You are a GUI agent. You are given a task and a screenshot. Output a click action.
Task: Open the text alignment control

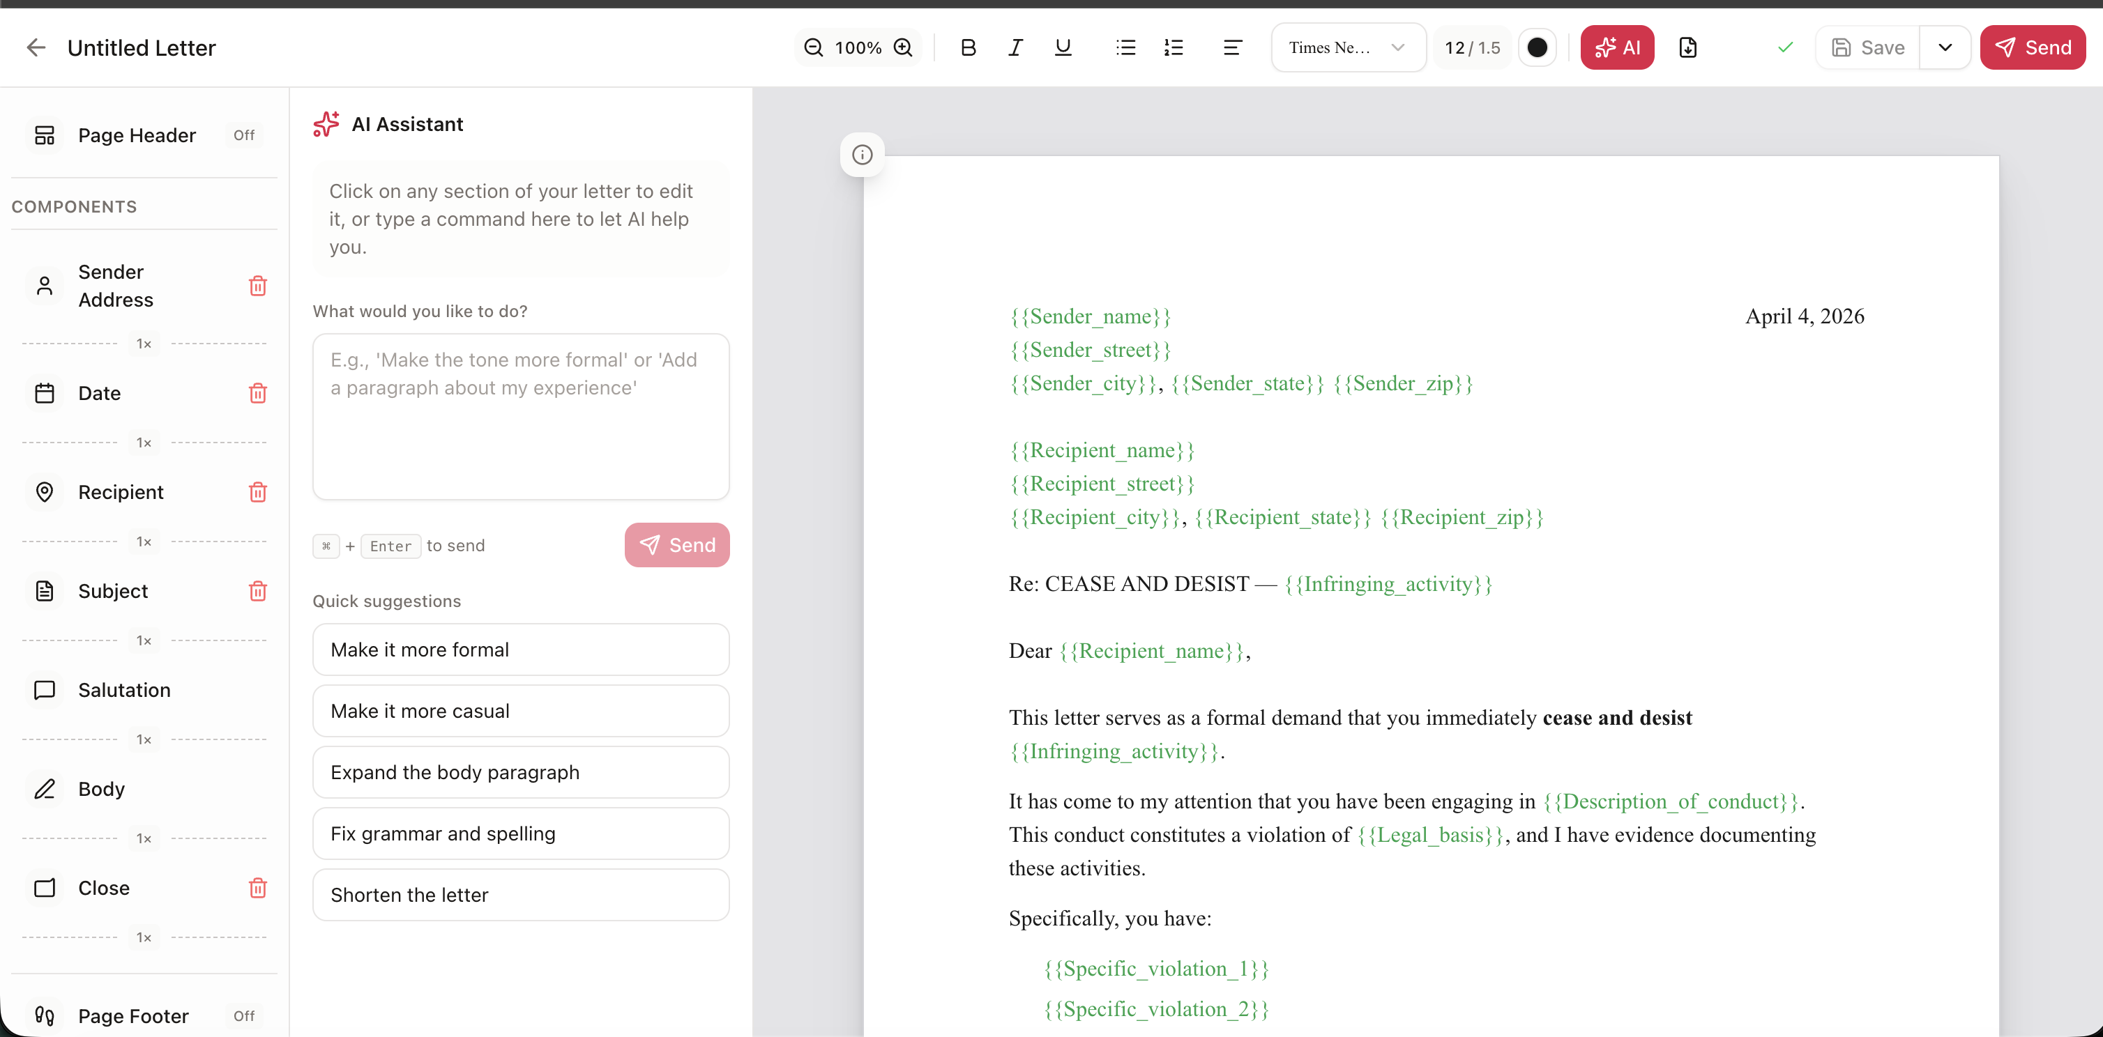[x=1232, y=47]
